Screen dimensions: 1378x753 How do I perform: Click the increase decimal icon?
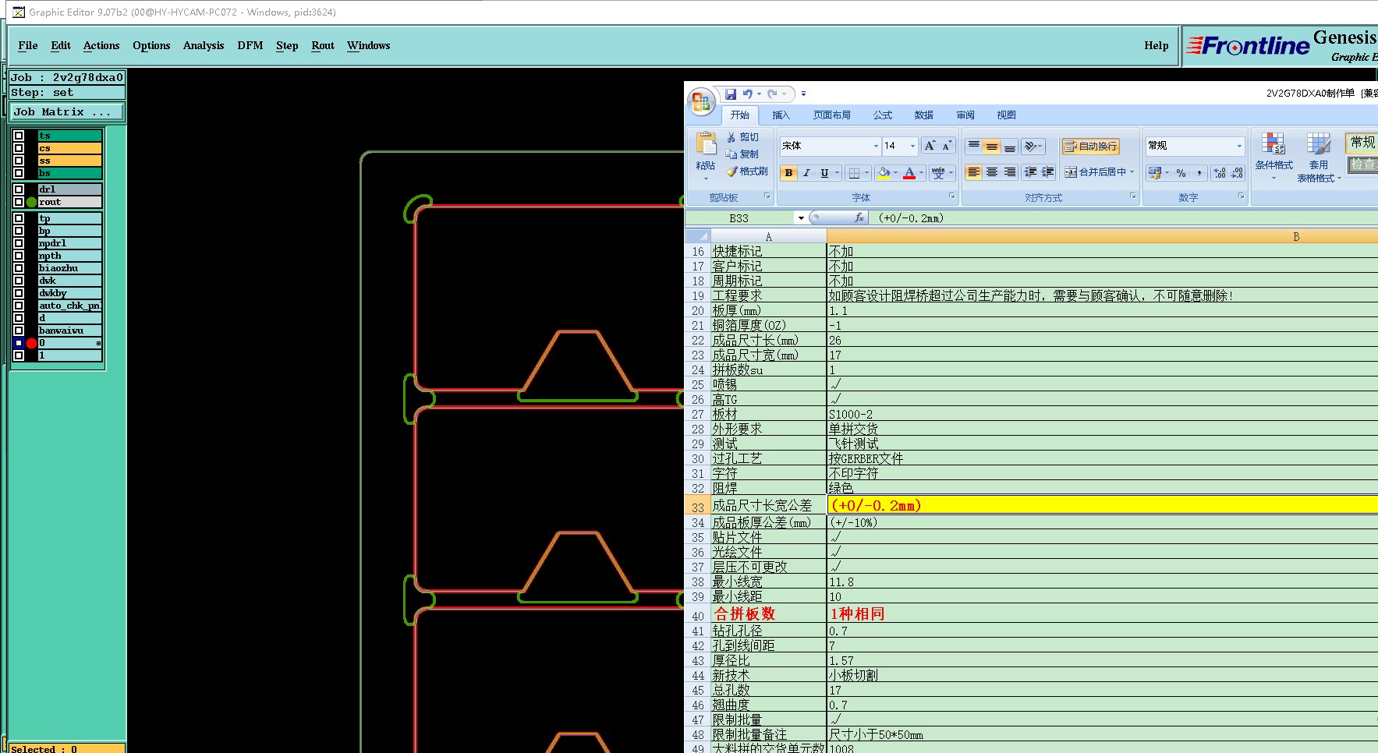(1220, 173)
